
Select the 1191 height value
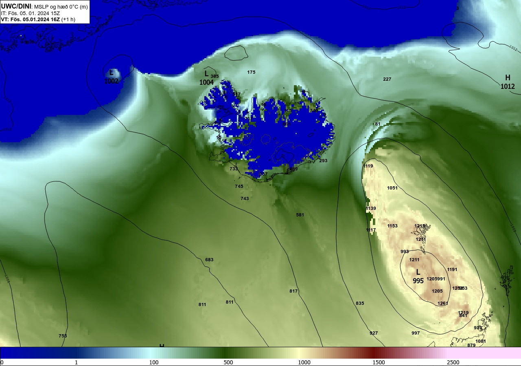point(452,269)
